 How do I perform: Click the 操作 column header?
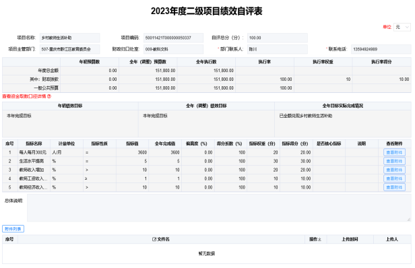(x=315, y=239)
